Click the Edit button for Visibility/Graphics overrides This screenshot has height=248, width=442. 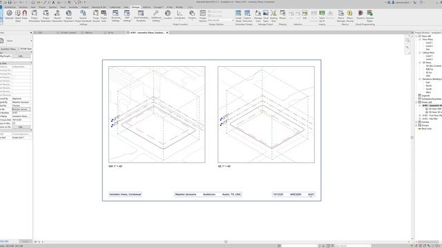pyautogui.click(x=21, y=56)
